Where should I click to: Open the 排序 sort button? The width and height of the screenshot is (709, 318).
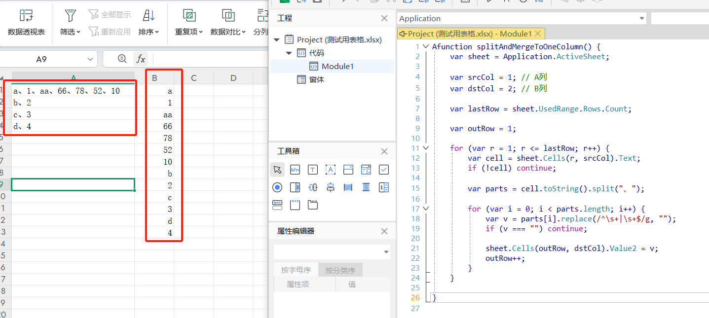pyautogui.click(x=149, y=23)
